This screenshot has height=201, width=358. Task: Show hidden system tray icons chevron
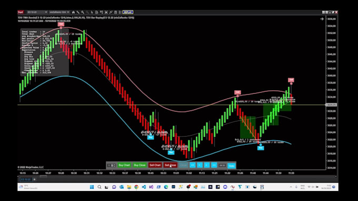pos(291,187)
